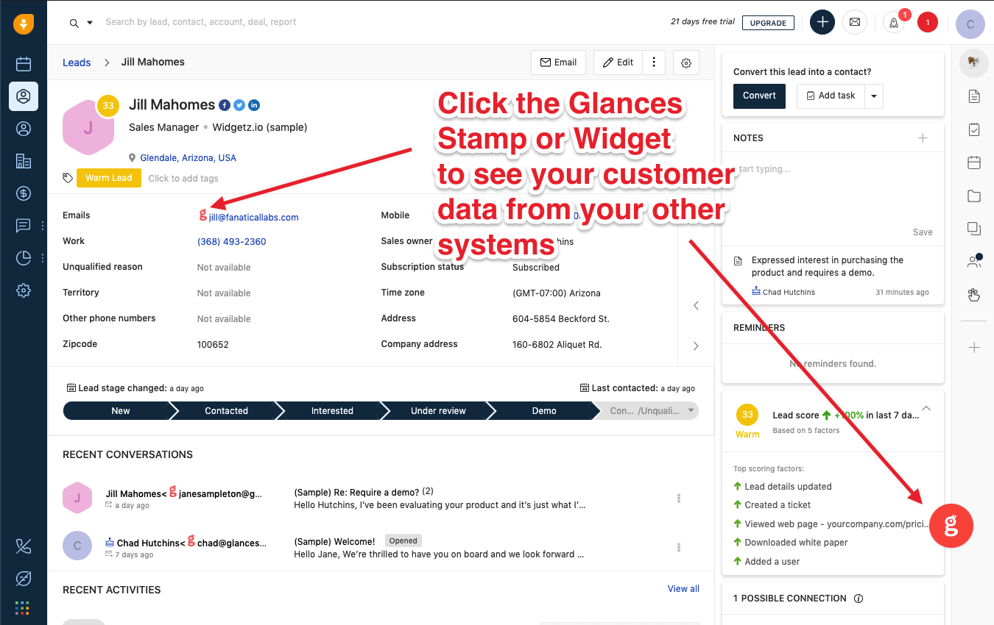Select the Interested lead stage
This screenshot has width=994, height=625.
[332, 411]
